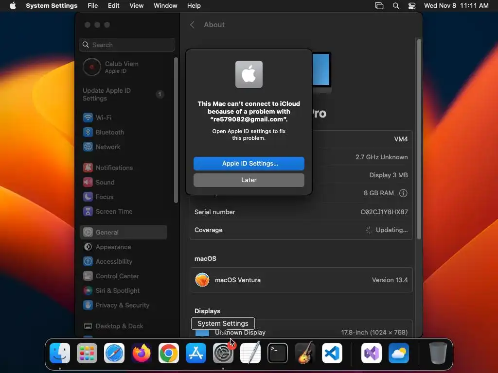Open Launchpad from the Dock

pyautogui.click(x=87, y=353)
